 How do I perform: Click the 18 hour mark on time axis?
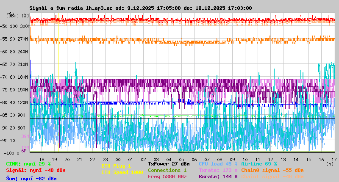pos(42,160)
